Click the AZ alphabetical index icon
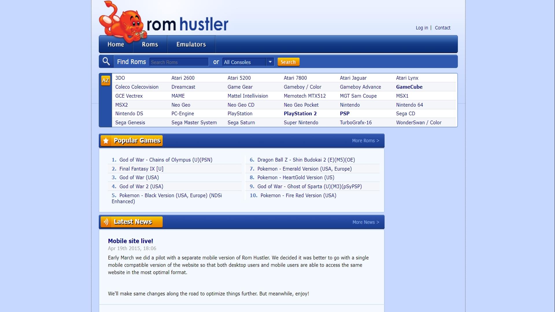This screenshot has width=555, height=312. coord(106,80)
